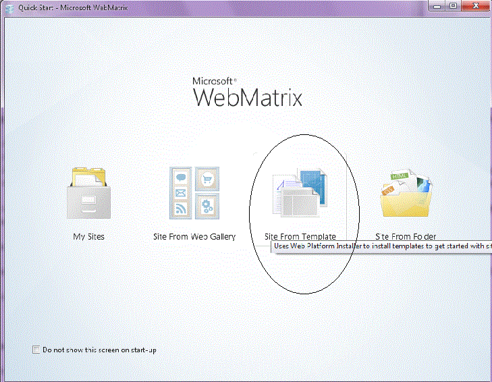Click the My Sites label

coord(89,237)
